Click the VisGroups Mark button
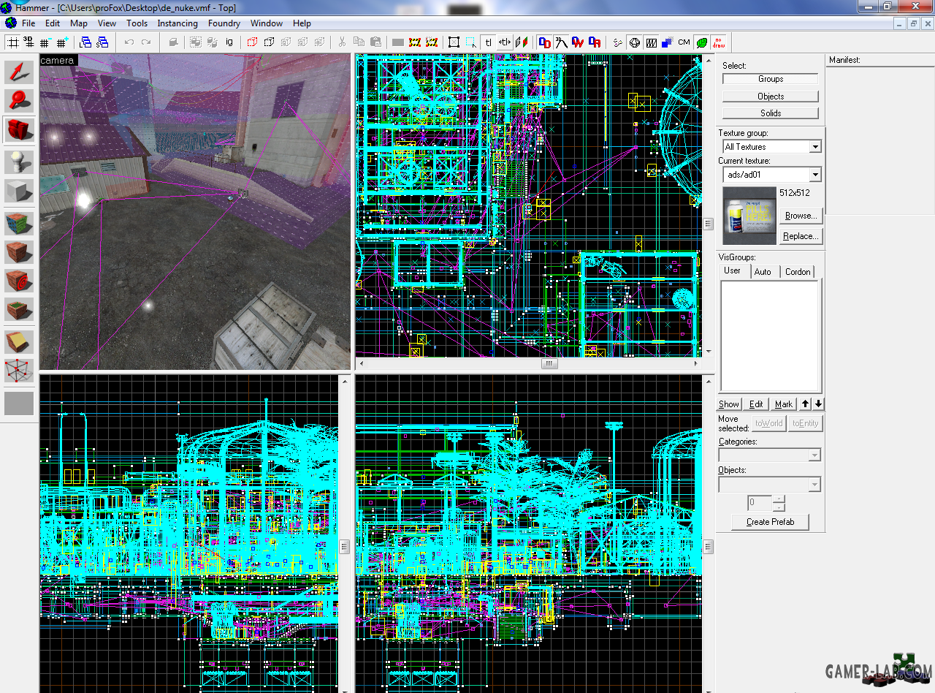Screen dimensions: 935x693 784,404
